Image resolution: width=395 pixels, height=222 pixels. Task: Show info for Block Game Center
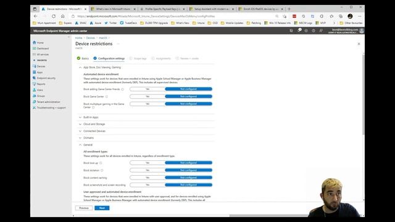(x=107, y=97)
